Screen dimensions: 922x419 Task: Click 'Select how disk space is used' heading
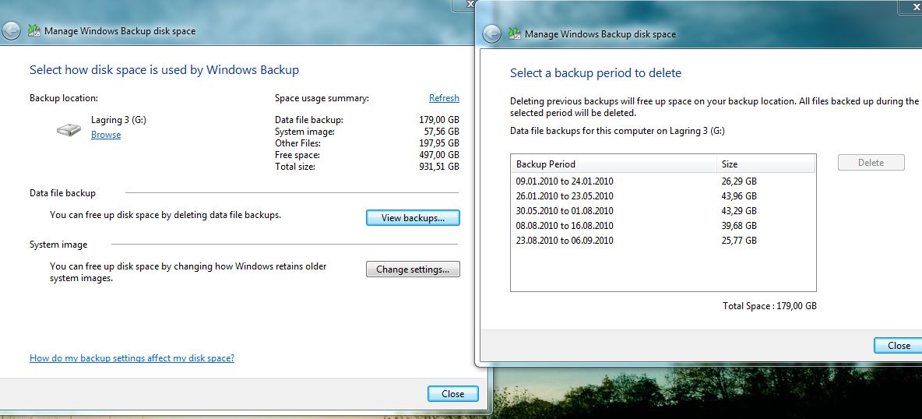point(164,70)
